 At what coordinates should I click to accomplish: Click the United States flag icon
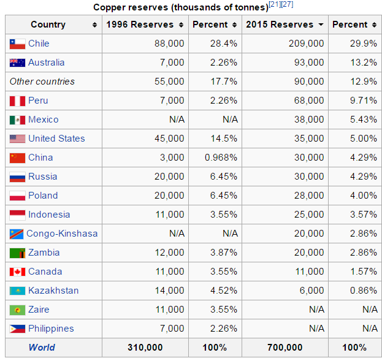[17, 139]
